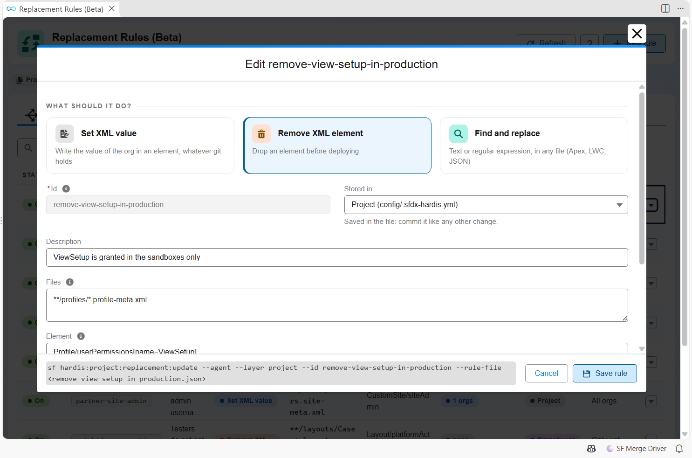Screen dimensions: 692x458
Task: Click into the Description text field
Action: (337, 257)
